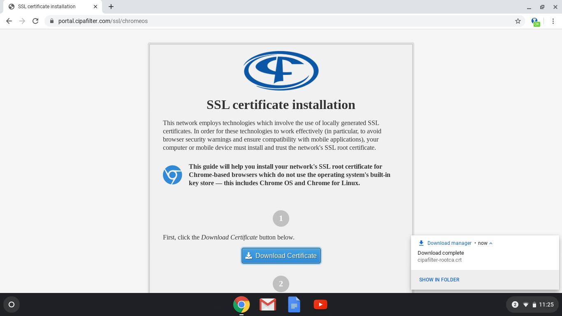The height and width of the screenshot is (316, 562).
Task: Click the lock icon for site security info
Action: [51, 21]
